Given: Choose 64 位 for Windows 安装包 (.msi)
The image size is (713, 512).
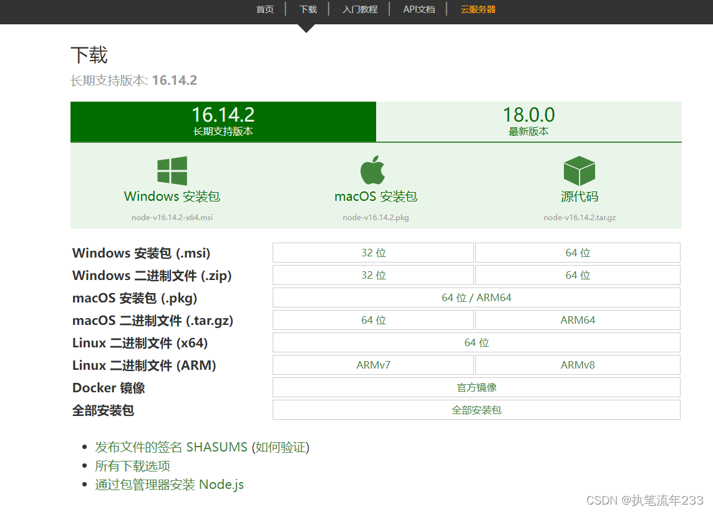Looking at the screenshot, I should coord(578,253).
